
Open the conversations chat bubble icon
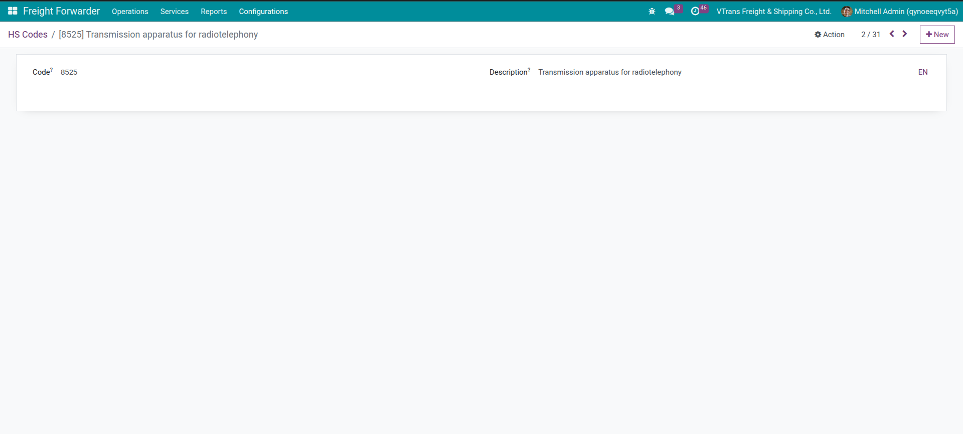point(670,11)
